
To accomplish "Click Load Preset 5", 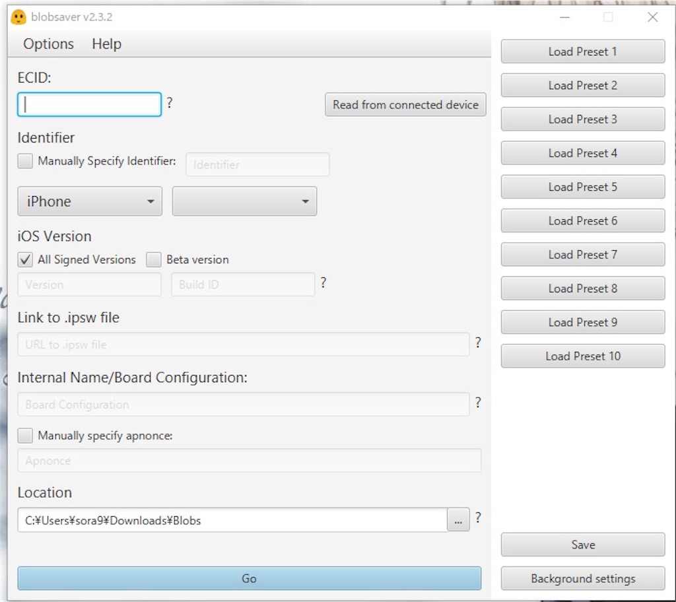I will 583,187.
